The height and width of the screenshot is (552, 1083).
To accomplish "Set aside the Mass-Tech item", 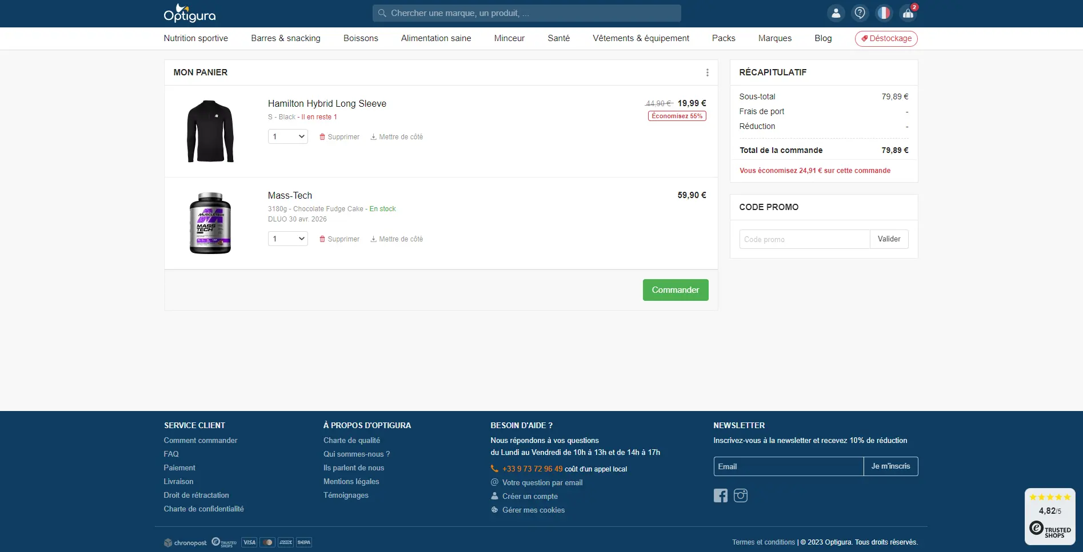I will 397,239.
